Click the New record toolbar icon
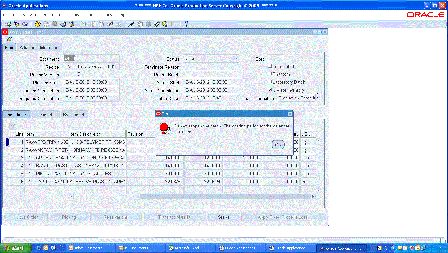The width and height of the screenshot is (448, 253). (8, 24)
